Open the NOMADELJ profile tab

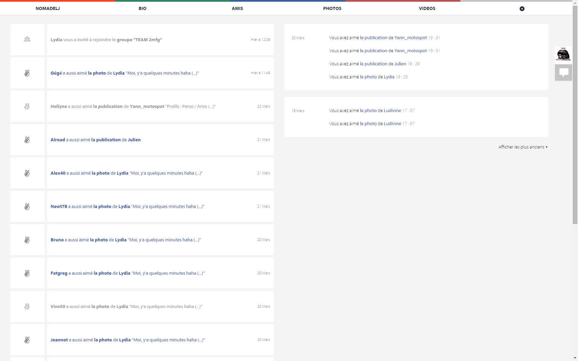tap(47, 8)
